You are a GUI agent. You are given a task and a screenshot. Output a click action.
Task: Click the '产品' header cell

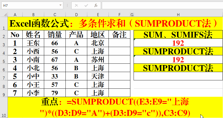[76, 34]
